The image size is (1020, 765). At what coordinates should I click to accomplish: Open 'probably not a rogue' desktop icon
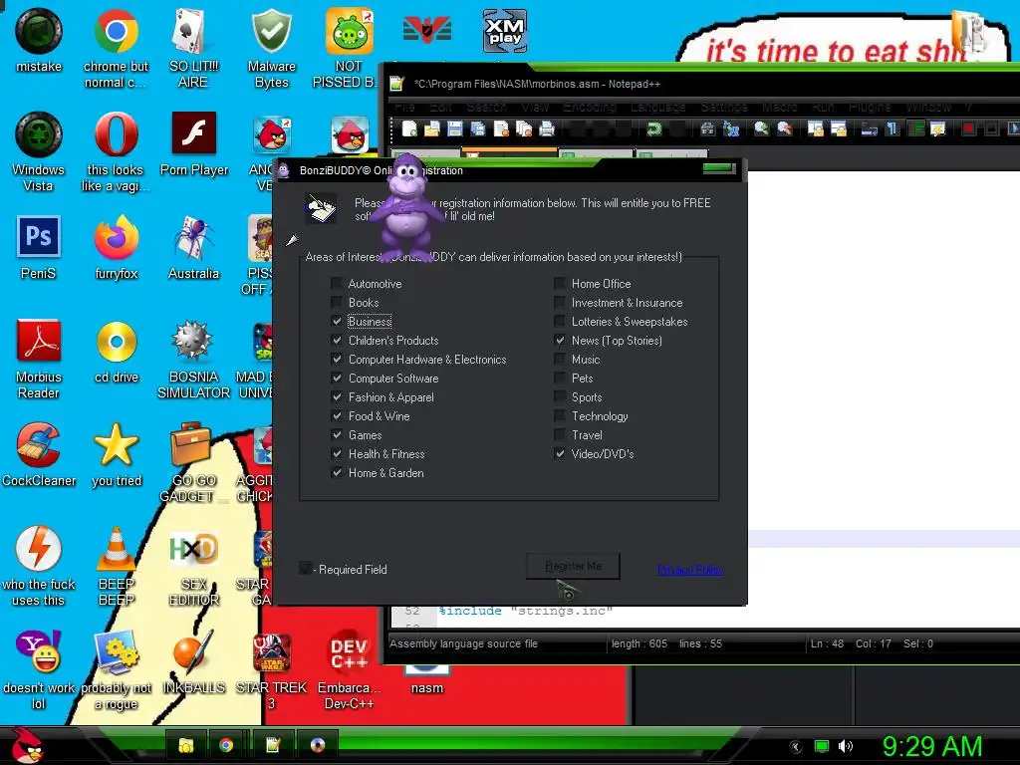coord(117,668)
